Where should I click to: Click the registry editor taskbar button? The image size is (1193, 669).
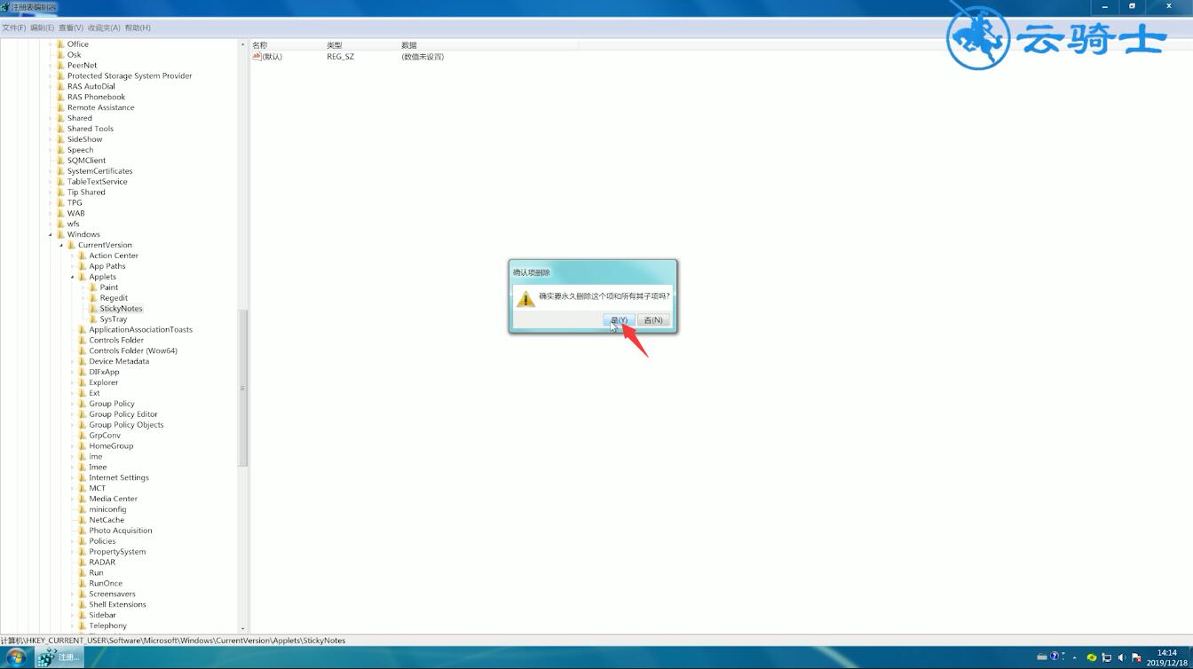point(59,657)
